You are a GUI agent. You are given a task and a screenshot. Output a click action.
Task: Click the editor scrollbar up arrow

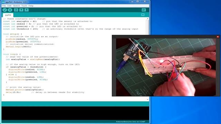coord(147,19)
